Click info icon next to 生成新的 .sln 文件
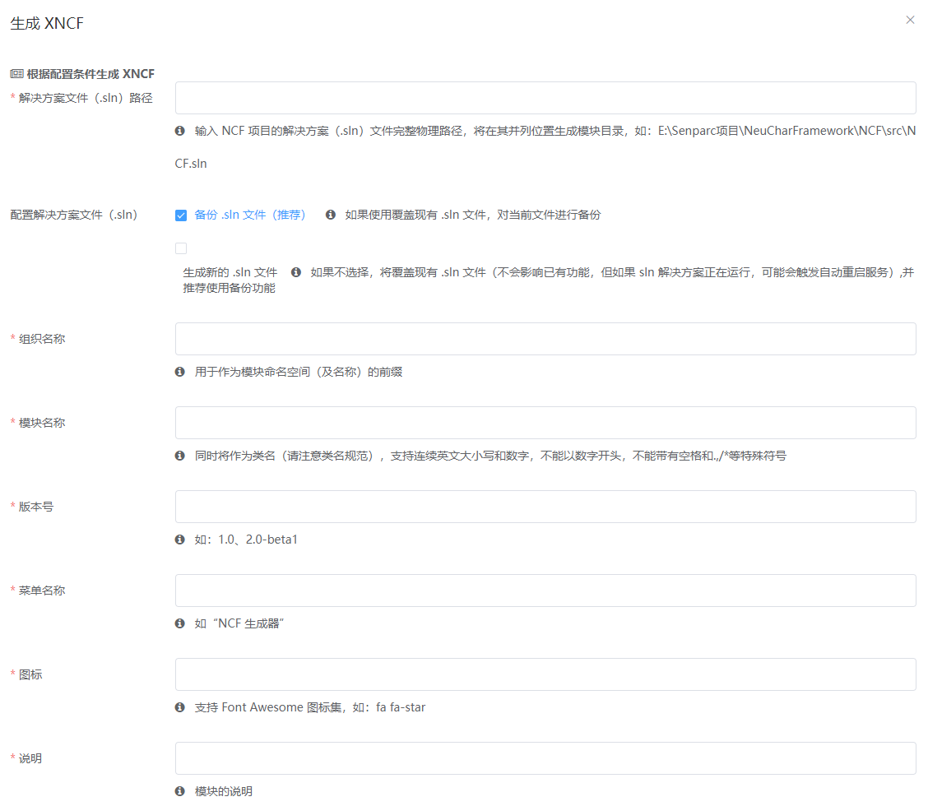The width and height of the screenshot is (928, 806). 296,272
